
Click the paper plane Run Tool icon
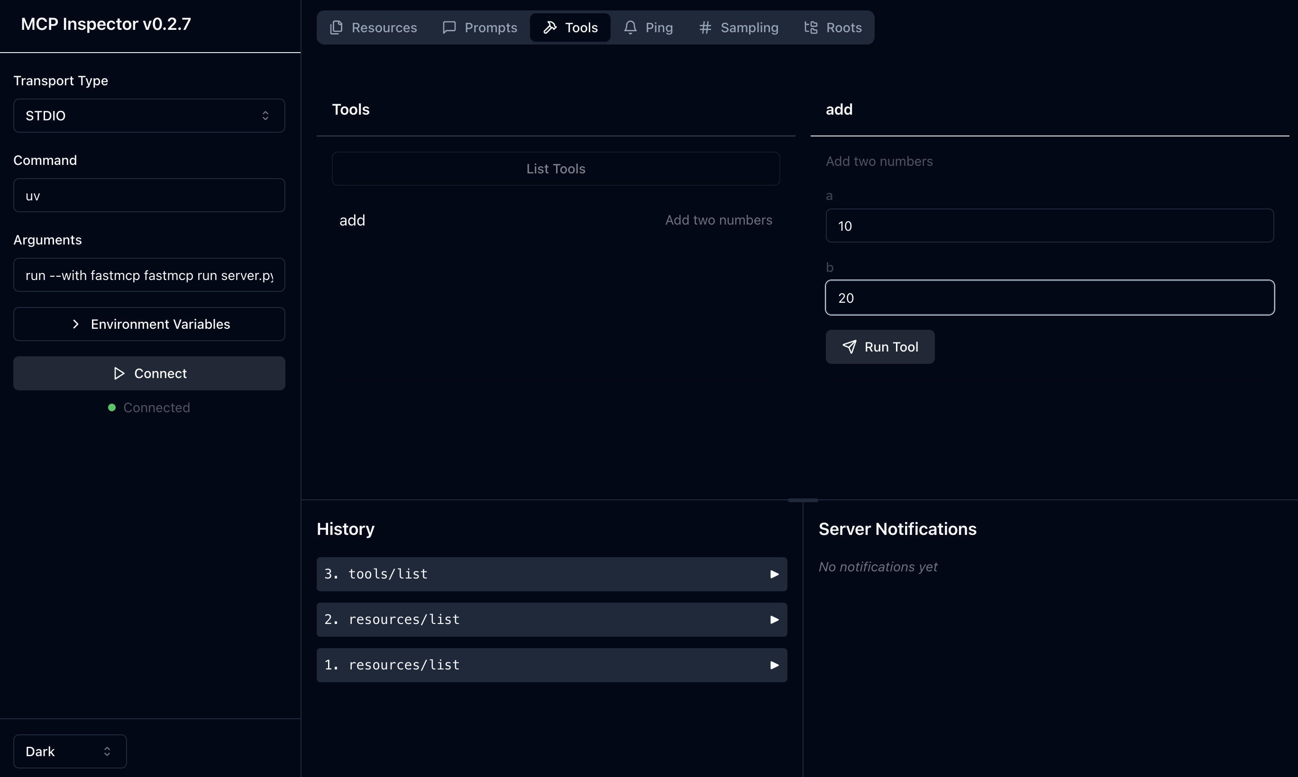[x=849, y=347]
